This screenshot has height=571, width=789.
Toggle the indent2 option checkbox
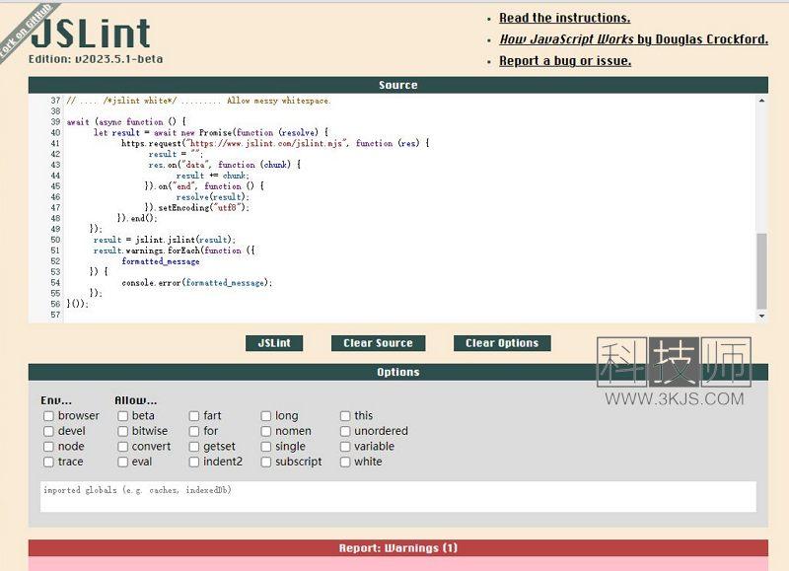[194, 462]
